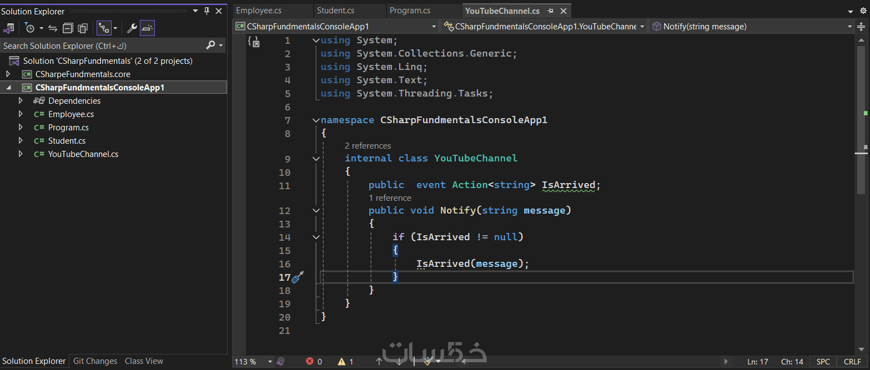Pin the Solution Explorer panel
870x370 pixels.
(207, 11)
